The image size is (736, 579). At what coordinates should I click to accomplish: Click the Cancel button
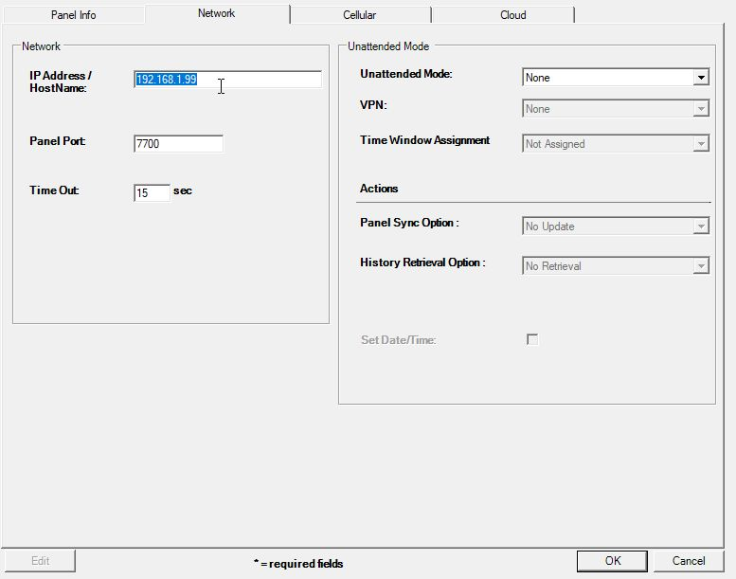[689, 561]
